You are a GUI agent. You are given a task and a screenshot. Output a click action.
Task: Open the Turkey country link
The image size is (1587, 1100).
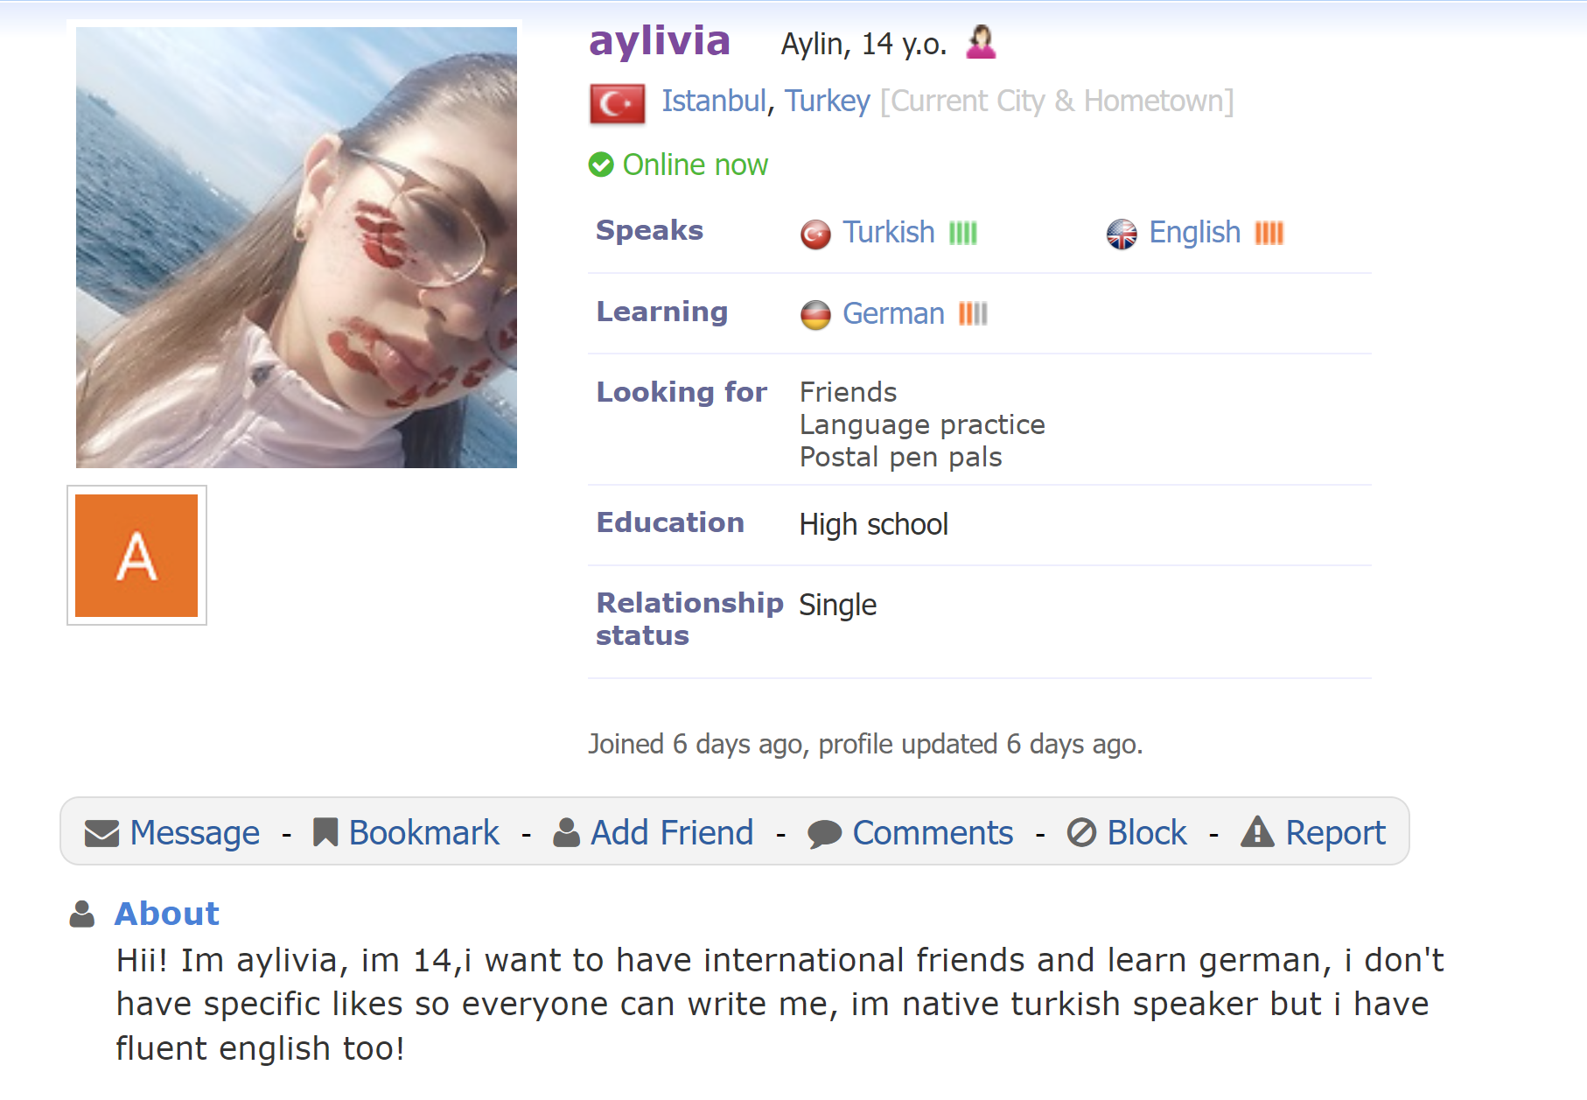pos(828,102)
